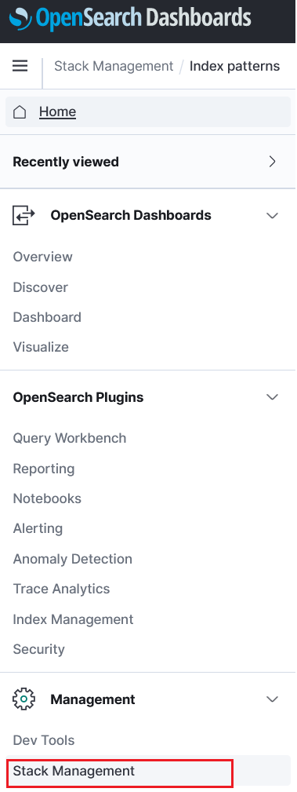Viewport: 297px width, 792px height.
Task: Click the OpenSearch Dashboards section icon
Action: click(x=24, y=215)
